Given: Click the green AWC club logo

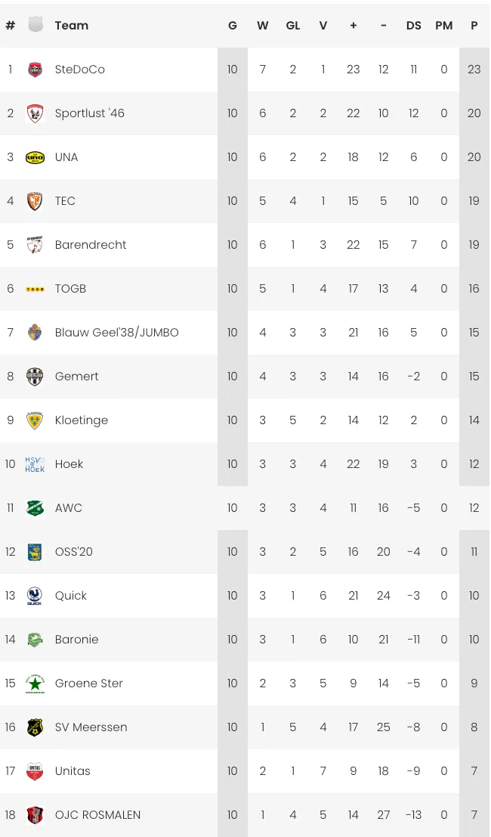Looking at the screenshot, I should 35,508.
